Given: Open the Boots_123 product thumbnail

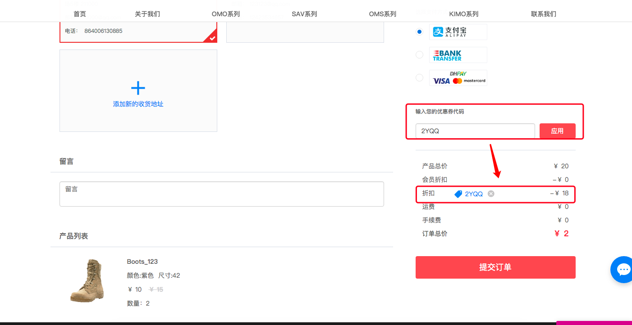Looking at the screenshot, I should tap(87, 280).
